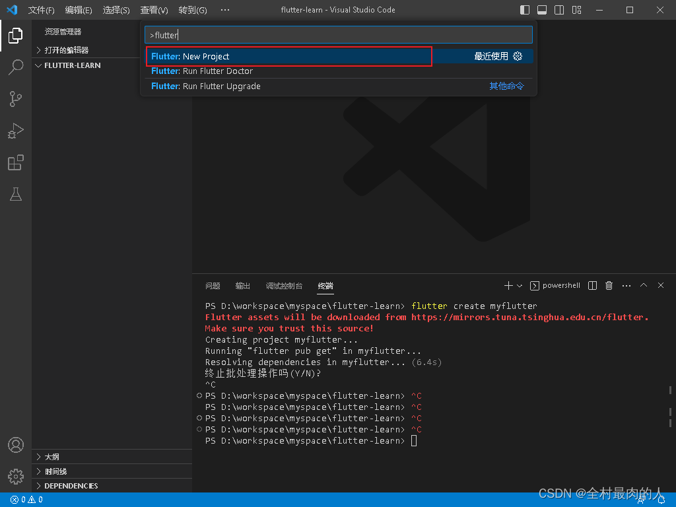Open customize layout icon
The image size is (676, 507).
[577, 10]
